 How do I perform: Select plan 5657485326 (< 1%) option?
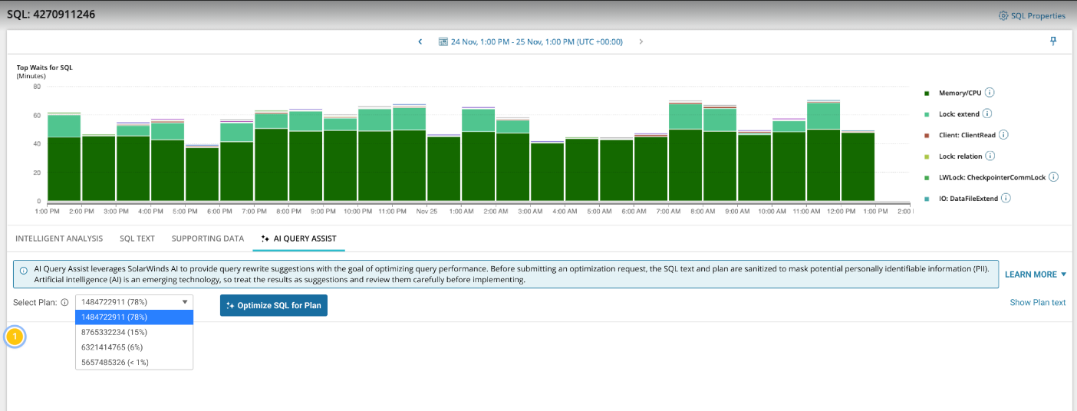tap(114, 362)
